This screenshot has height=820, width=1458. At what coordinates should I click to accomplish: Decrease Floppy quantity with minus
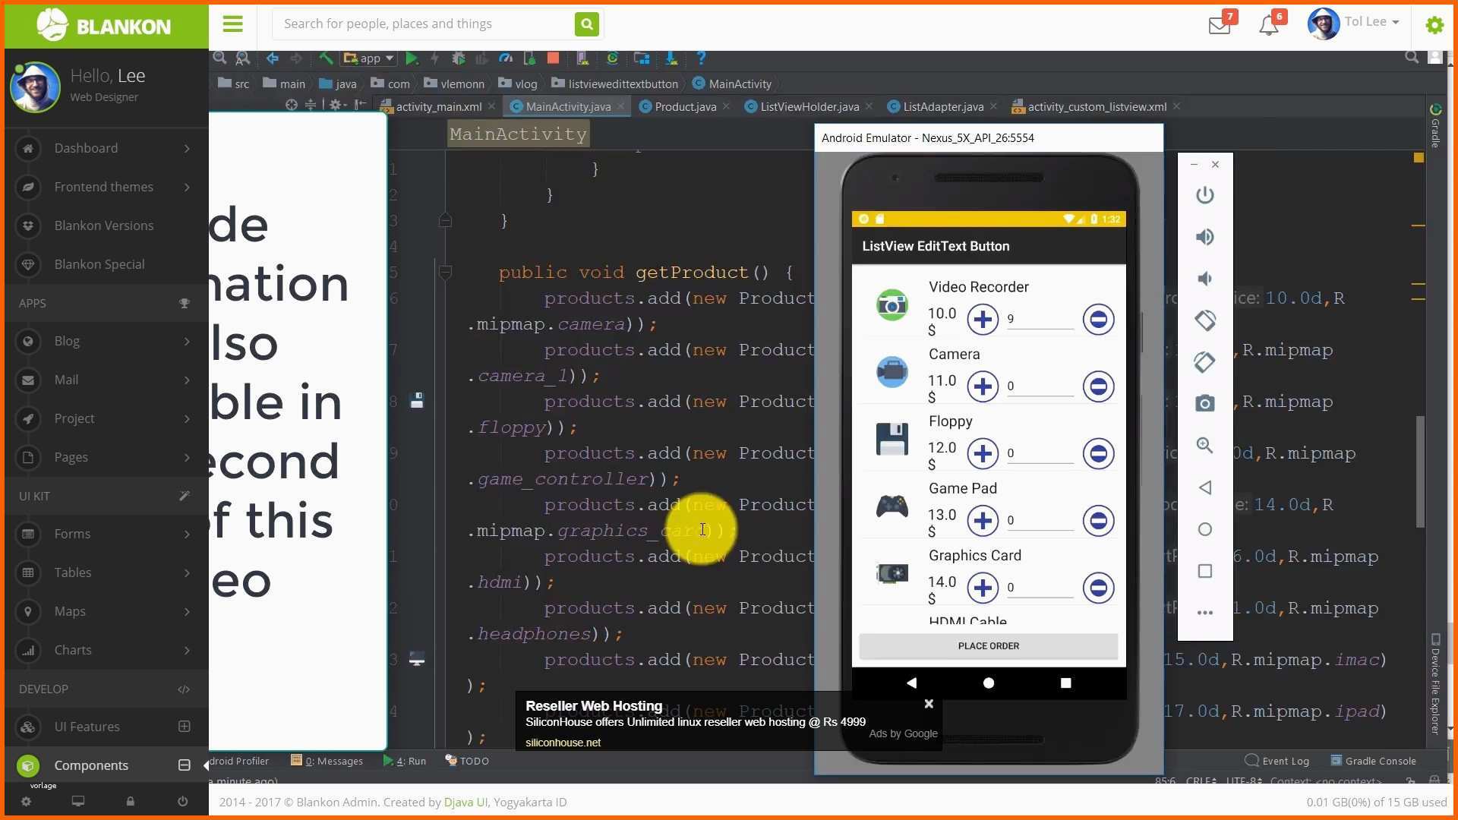1098,453
